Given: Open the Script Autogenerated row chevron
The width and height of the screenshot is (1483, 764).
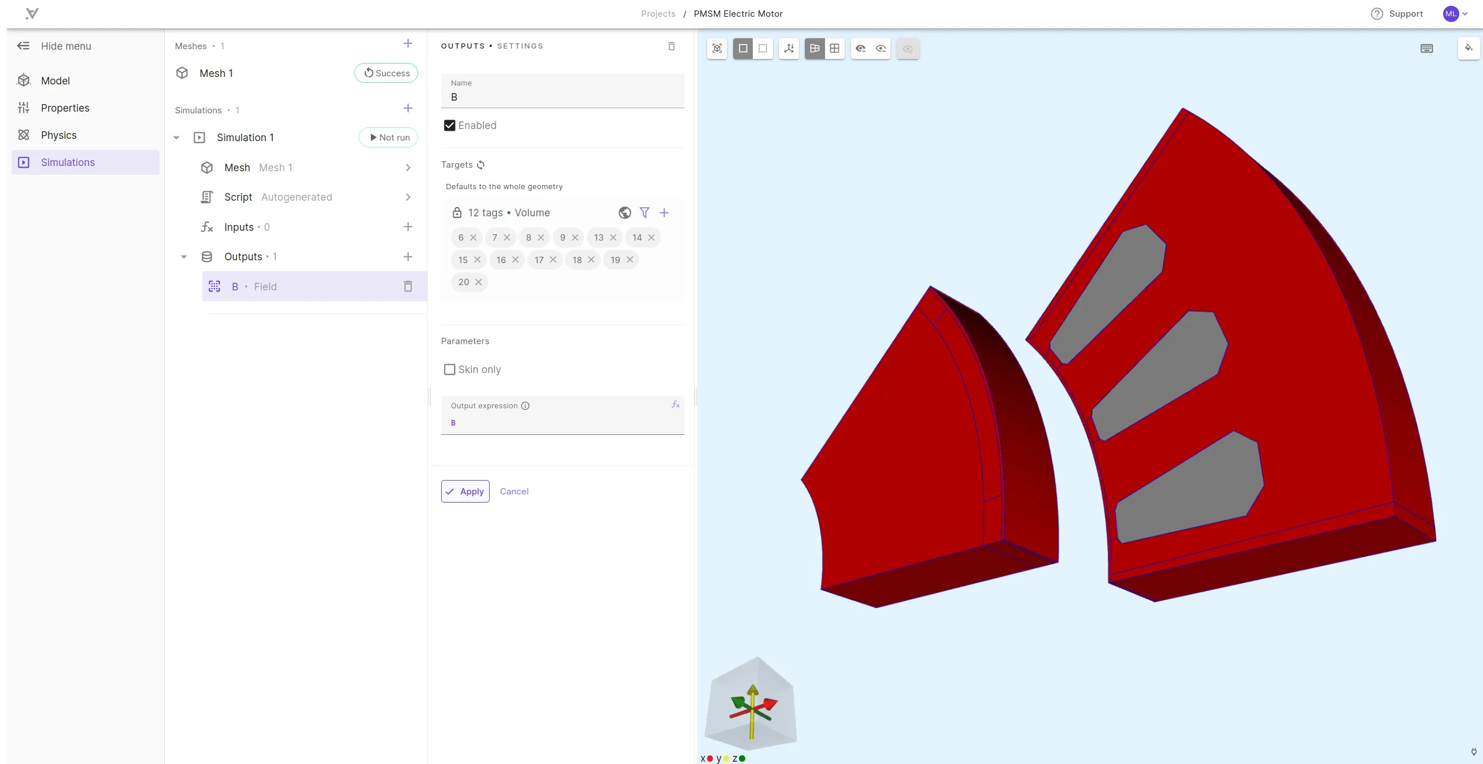Looking at the screenshot, I should pos(408,197).
